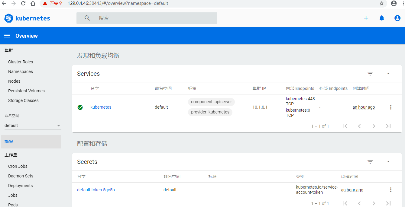Toggle the hamburger navigation menu
The height and width of the screenshot is (207, 405).
coord(7,36)
